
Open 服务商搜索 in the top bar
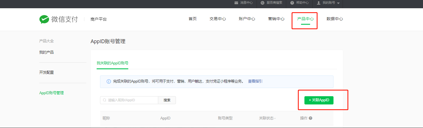tap(274, 3)
